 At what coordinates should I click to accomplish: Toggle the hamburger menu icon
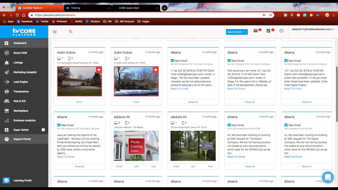tap(55, 32)
